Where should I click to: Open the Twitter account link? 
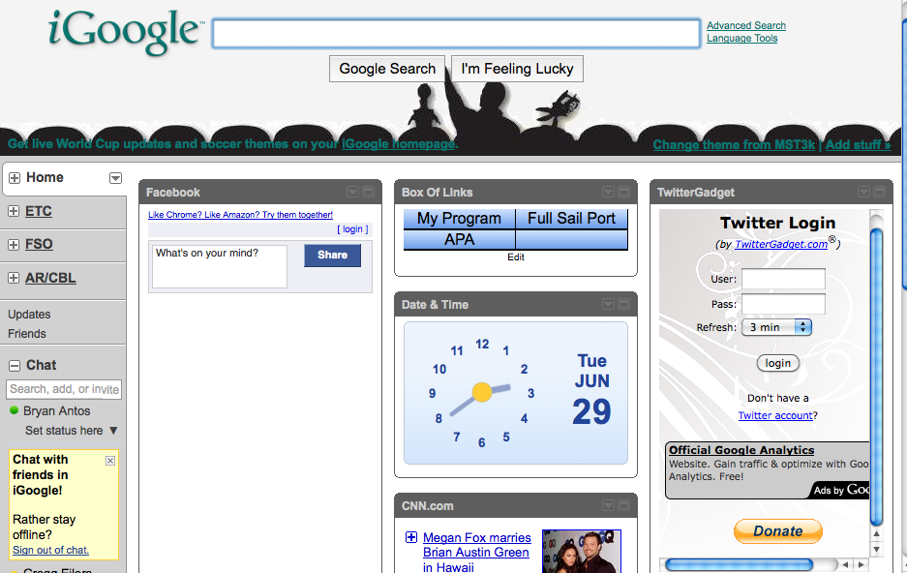tap(775, 416)
